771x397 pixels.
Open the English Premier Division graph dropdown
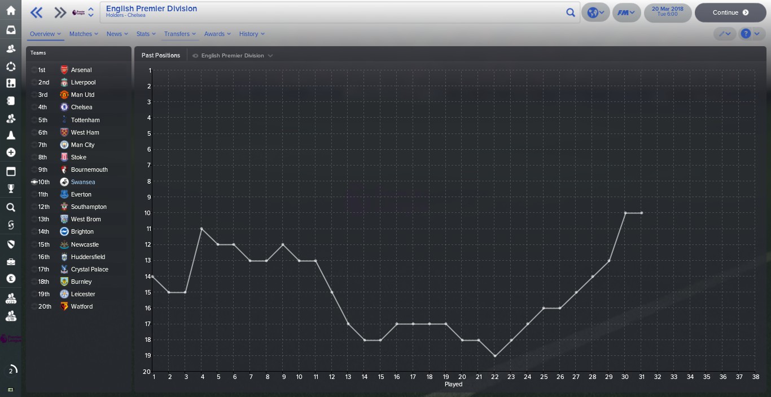pos(233,56)
